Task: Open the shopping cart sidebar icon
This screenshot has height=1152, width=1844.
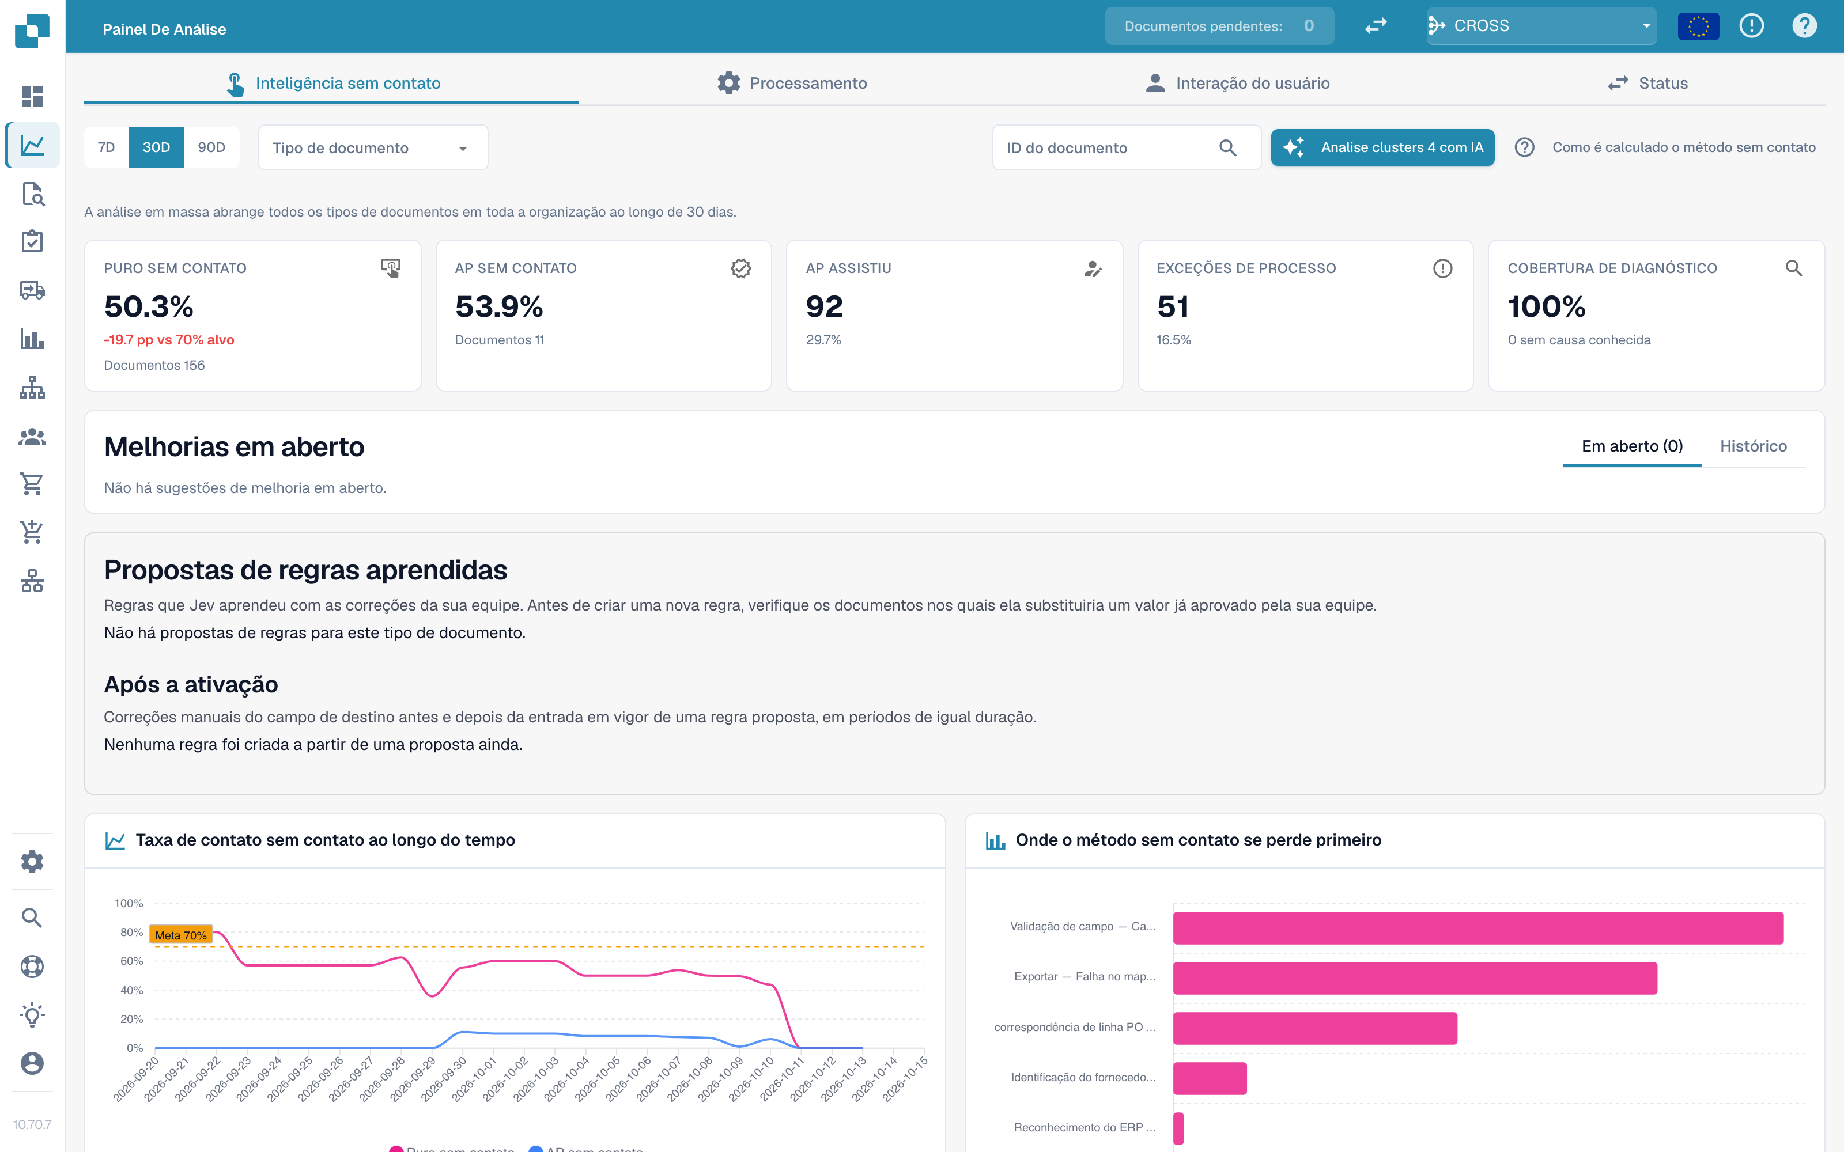Action: click(x=32, y=484)
